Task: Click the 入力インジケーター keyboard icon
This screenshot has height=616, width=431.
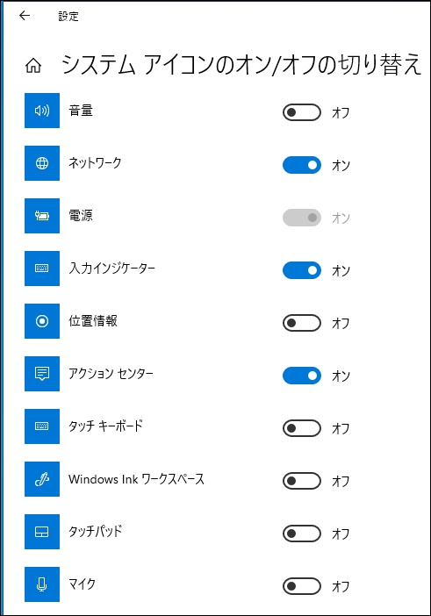Action: point(42,269)
